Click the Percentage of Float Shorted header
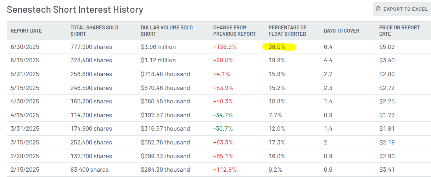The width and height of the screenshot is (431, 177). [287, 31]
